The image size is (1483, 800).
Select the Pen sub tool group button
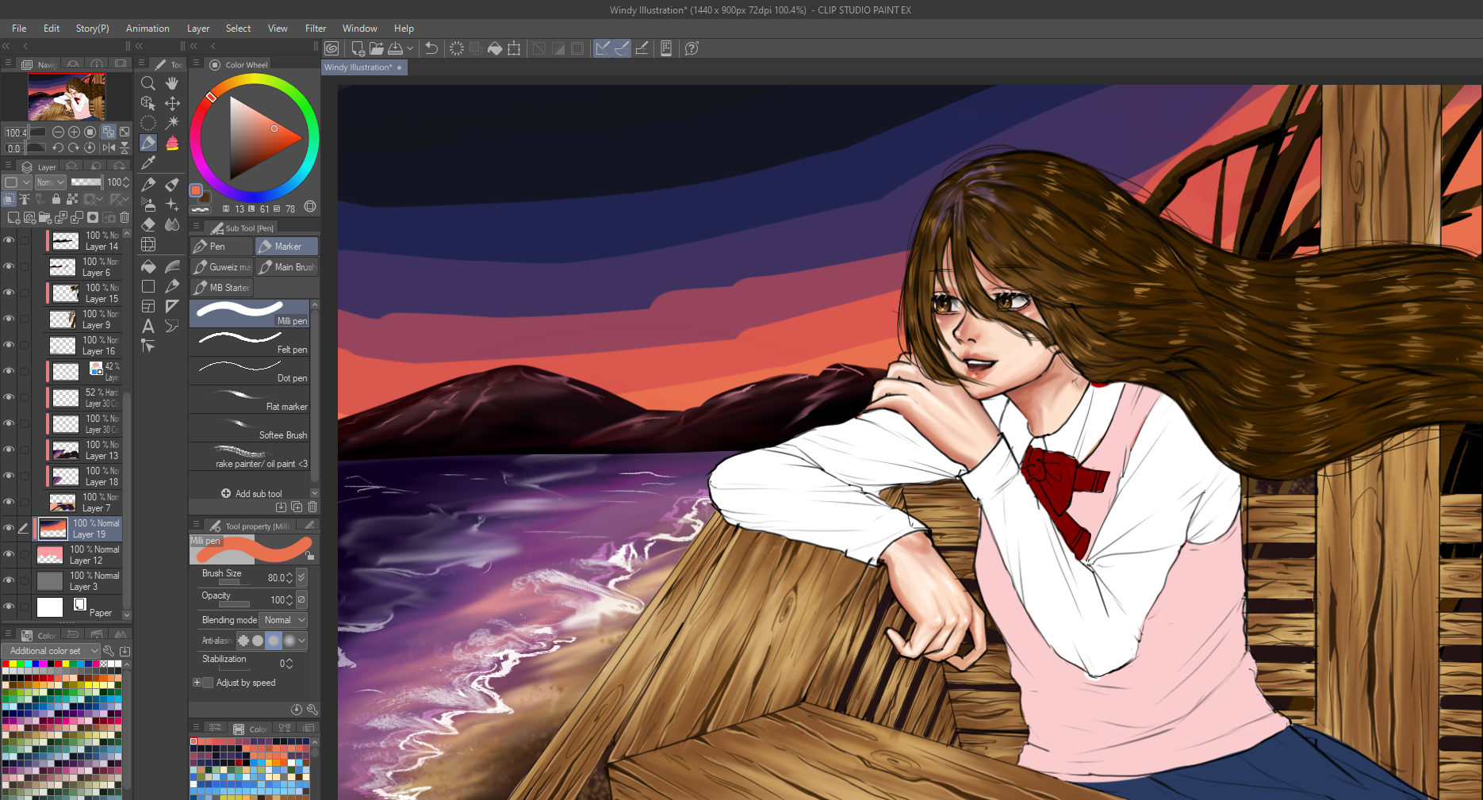tap(221, 247)
